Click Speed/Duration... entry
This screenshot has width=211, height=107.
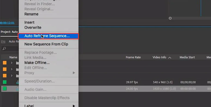[40, 81]
